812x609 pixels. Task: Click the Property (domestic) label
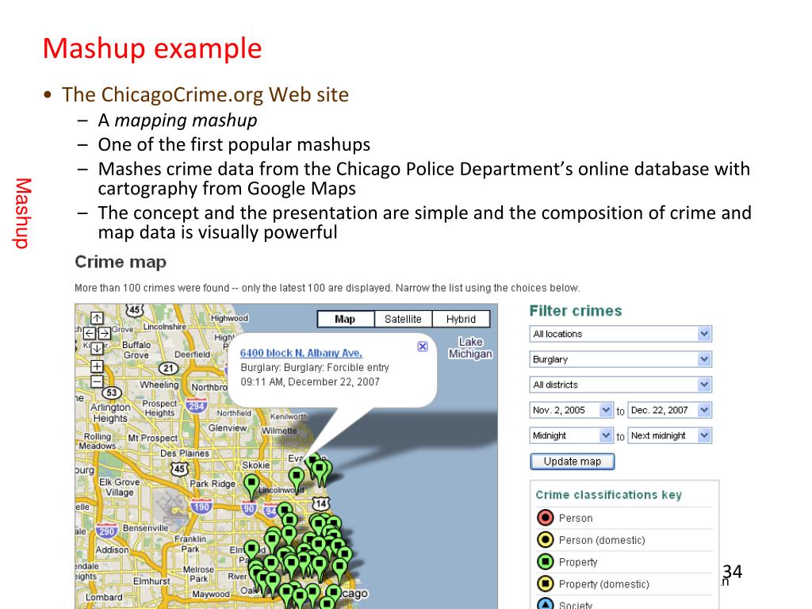(x=603, y=584)
